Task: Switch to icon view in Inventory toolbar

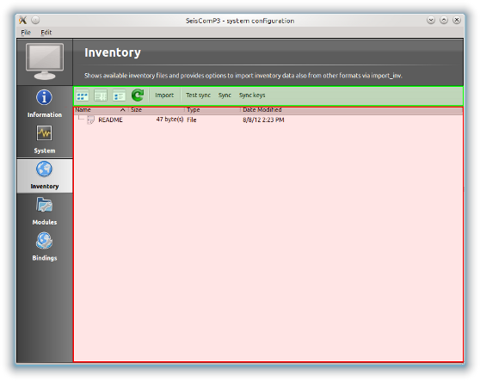Action: click(x=83, y=95)
